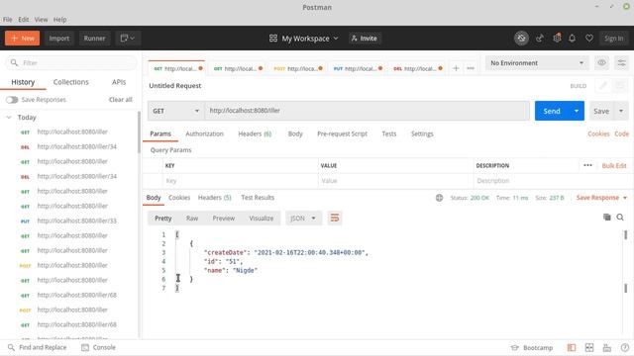This screenshot has width=634, height=356.
Task: Open the Console in status bar
Action: 99,347
